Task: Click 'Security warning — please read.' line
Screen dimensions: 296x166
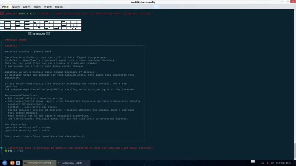Action: point(29,52)
